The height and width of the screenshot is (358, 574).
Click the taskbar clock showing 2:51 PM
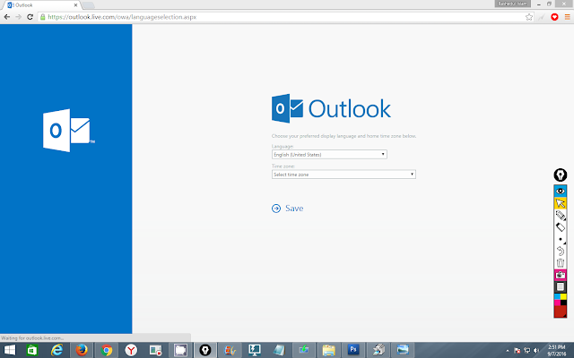point(556,351)
